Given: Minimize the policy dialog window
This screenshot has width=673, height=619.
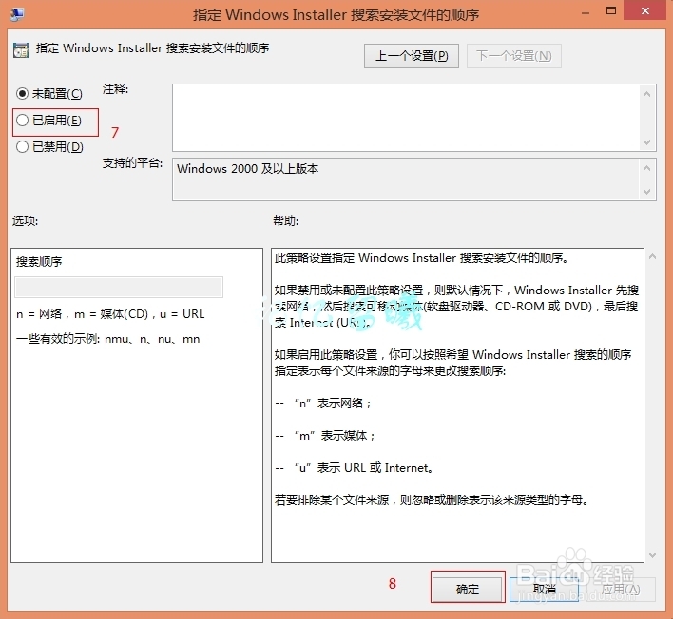Looking at the screenshot, I should point(586,13).
